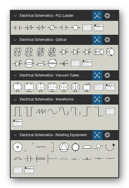Click the "Electrical Schematics - Waveforms" header text
The height and width of the screenshot is (188, 129).
[47, 99]
